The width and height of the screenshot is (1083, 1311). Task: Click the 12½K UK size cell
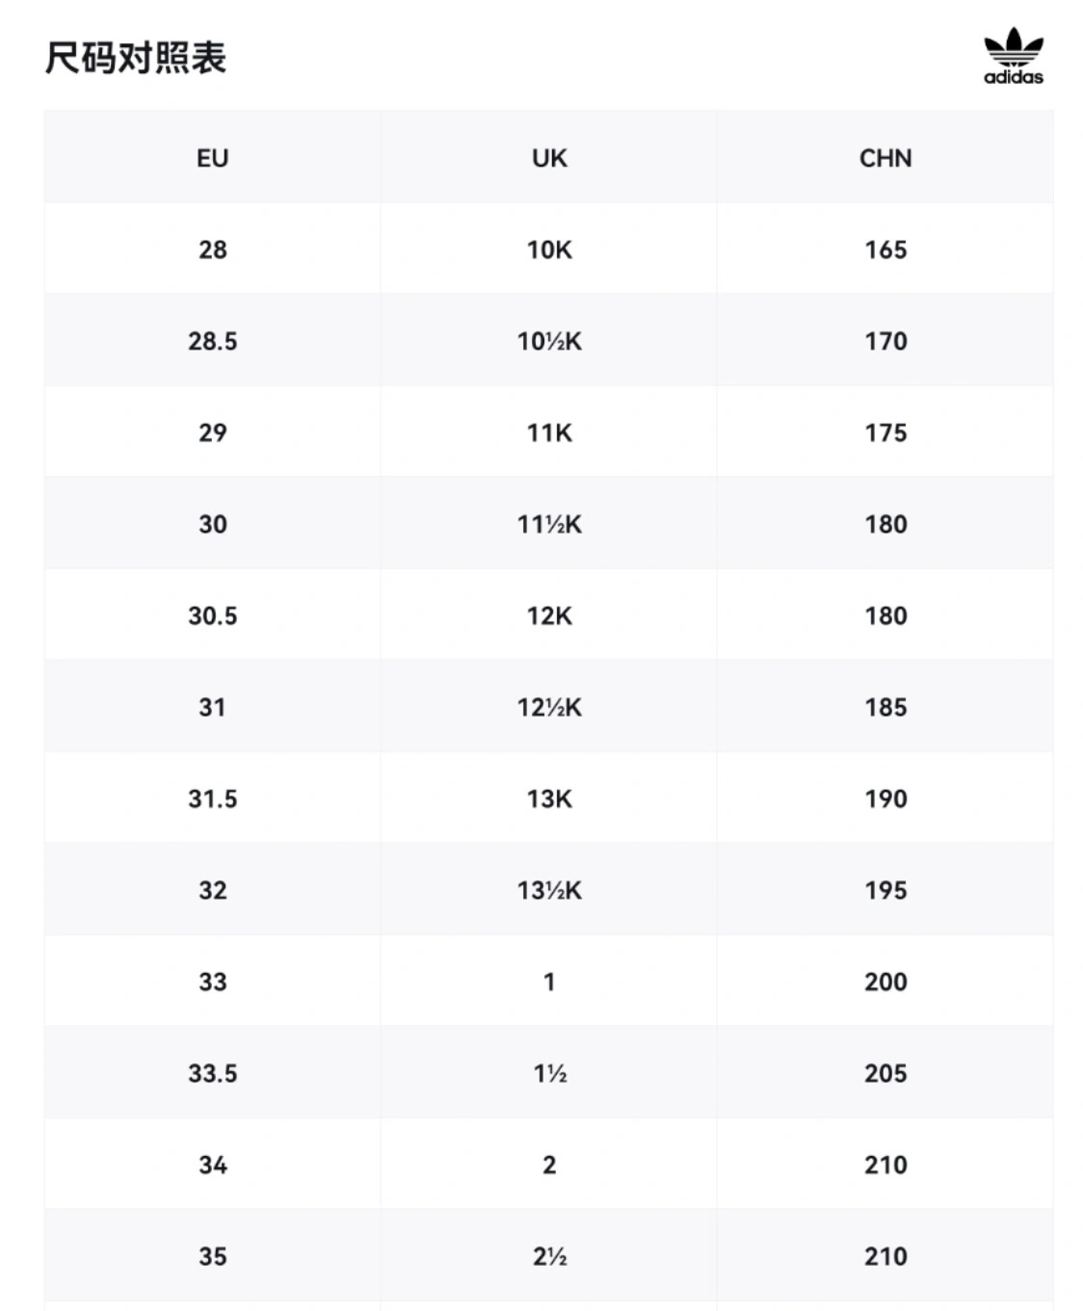pyautogui.click(x=549, y=707)
